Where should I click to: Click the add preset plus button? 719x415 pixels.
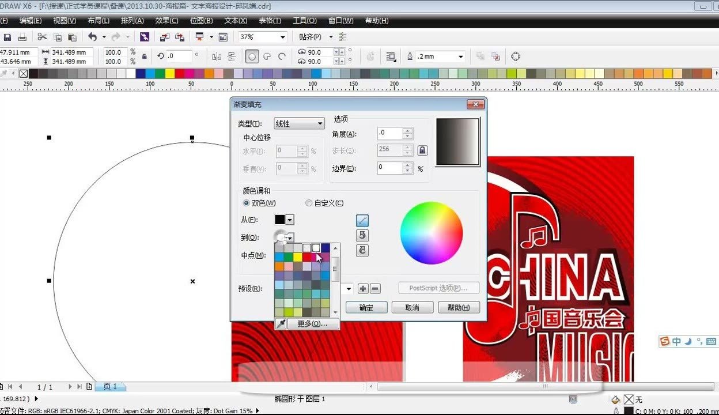(x=363, y=289)
